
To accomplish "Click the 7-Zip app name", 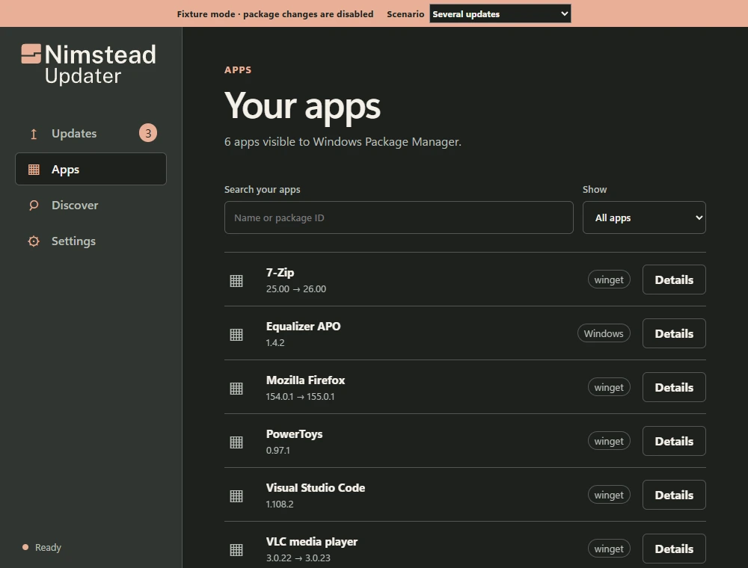I will [x=280, y=273].
